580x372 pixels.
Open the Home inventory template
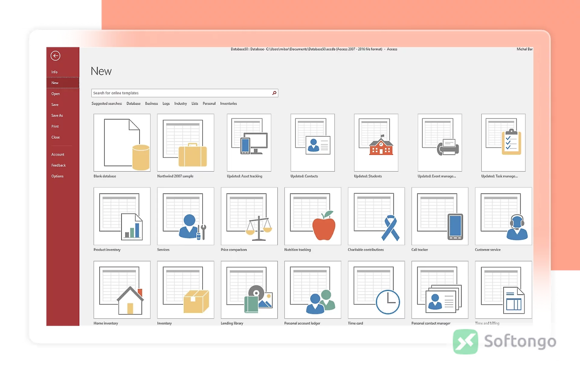(122, 290)
